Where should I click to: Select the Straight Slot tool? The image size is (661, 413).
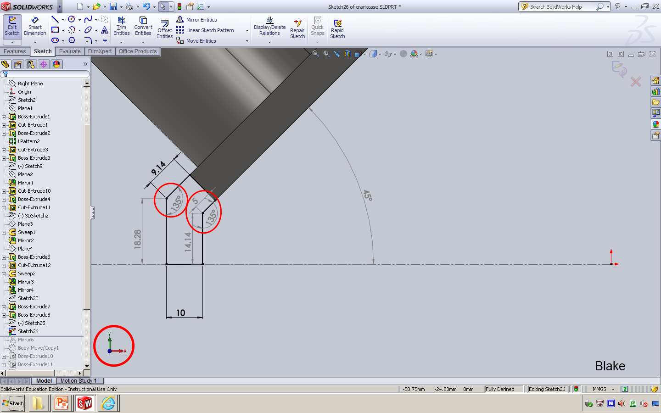55,40
